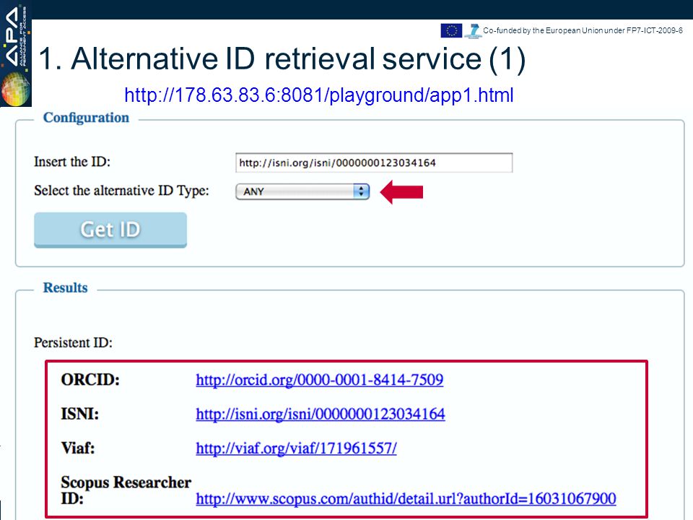Viewport: 693px width, 520px height.
Task: Click the Get ID button
Action: pos(110,230)
